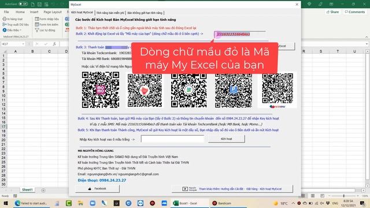
Task: Click the phone number 'Điện thoại: 0984.24.23.27'
Action: point(102,180)
